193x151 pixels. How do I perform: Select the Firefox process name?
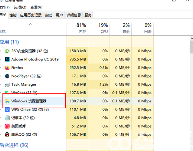(17, 68)
